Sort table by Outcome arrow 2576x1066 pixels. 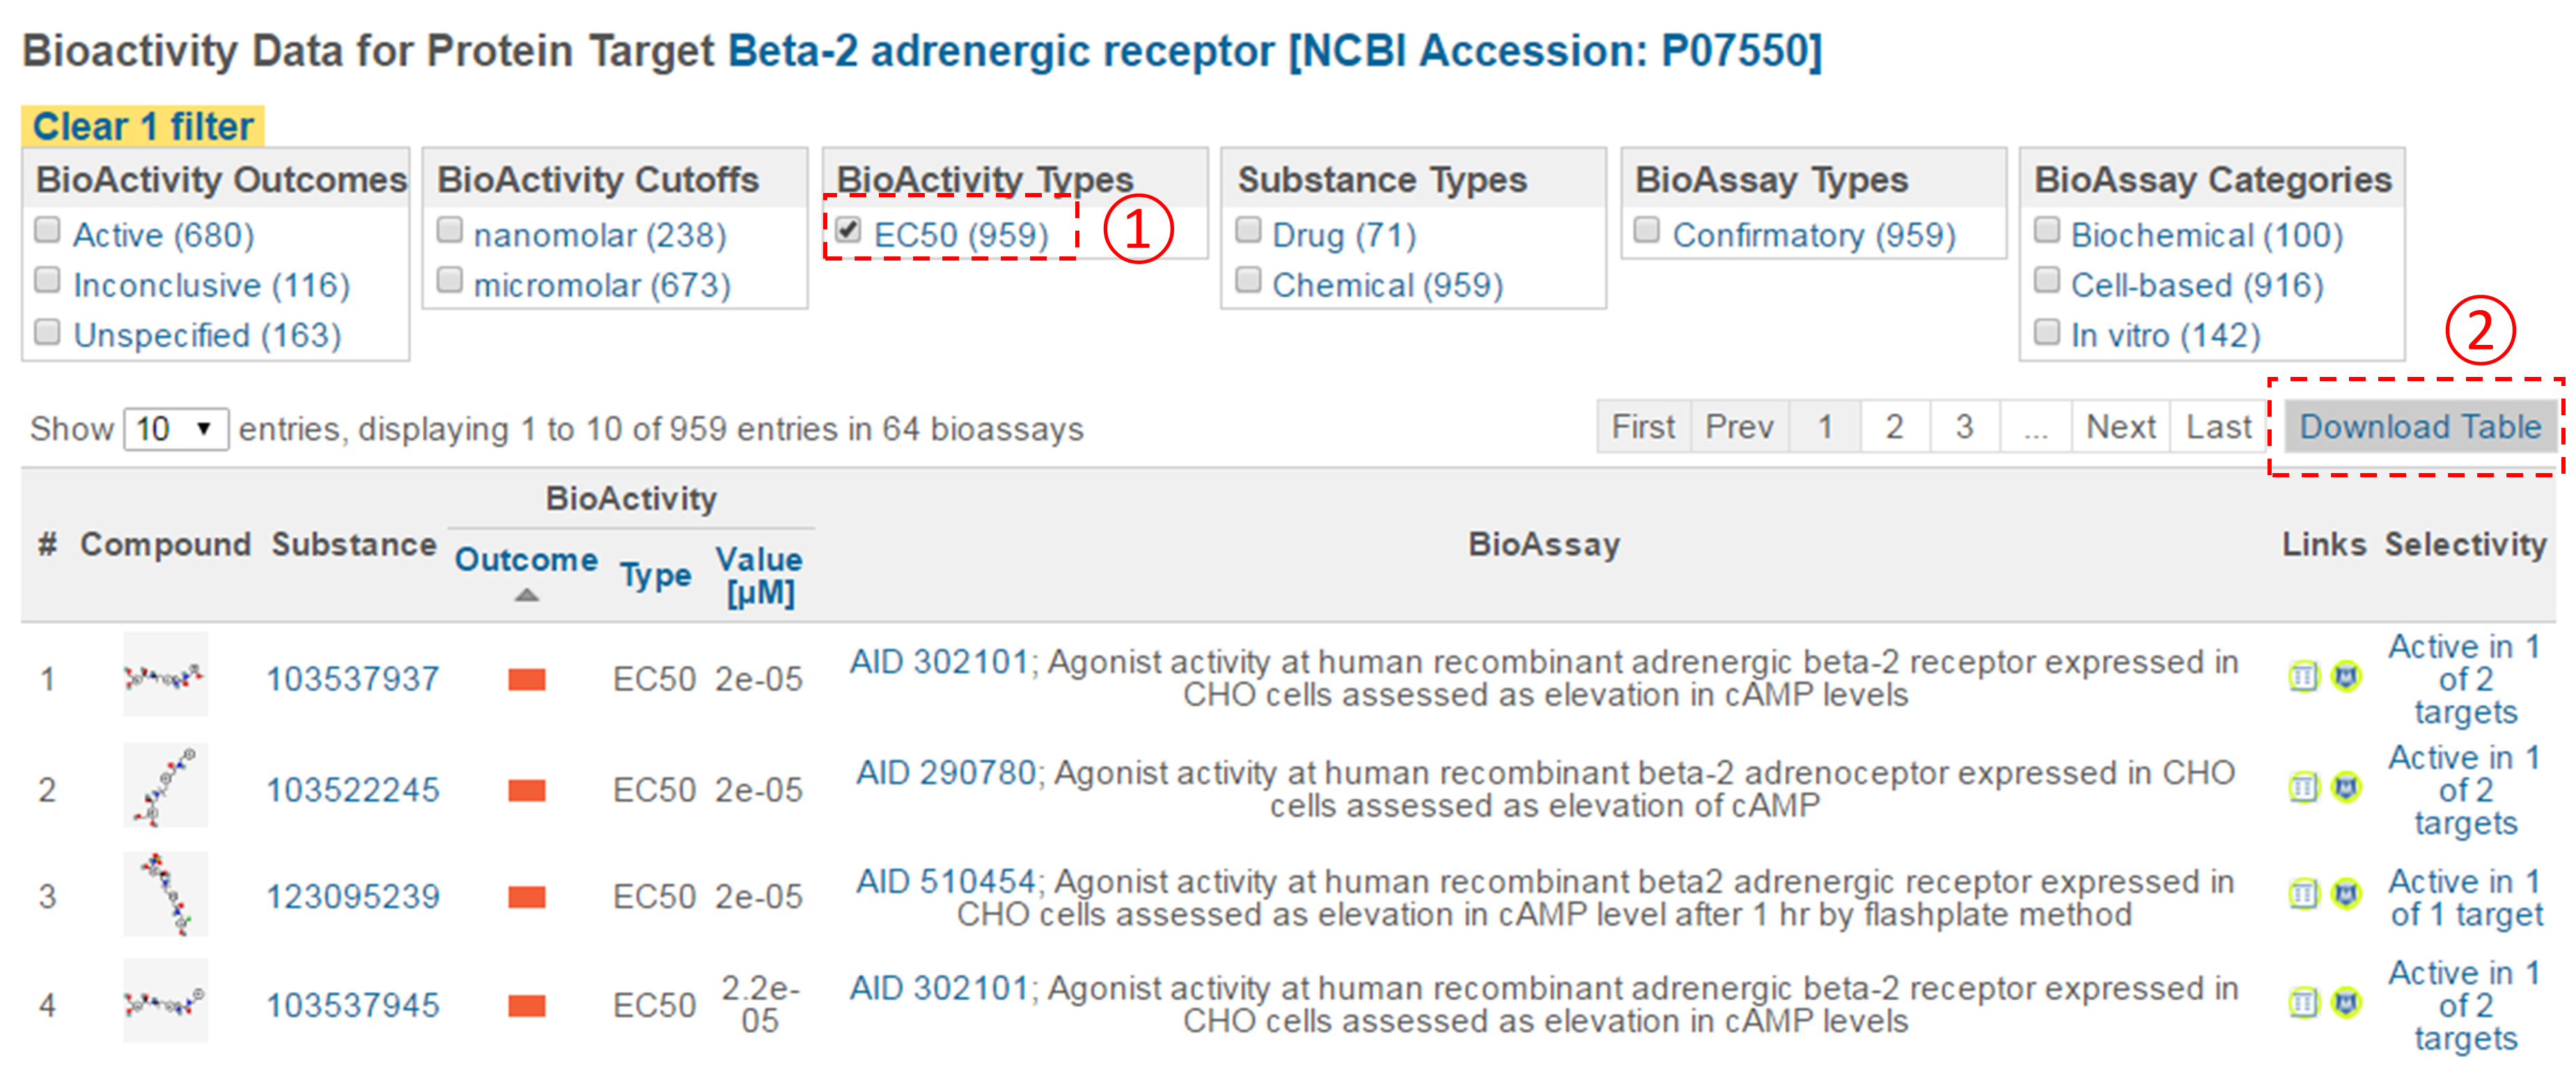(526, 594)
